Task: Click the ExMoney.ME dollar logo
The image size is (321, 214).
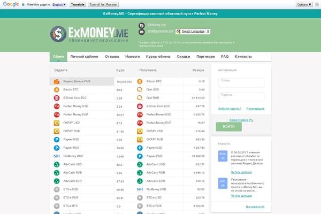Action: 58,34
